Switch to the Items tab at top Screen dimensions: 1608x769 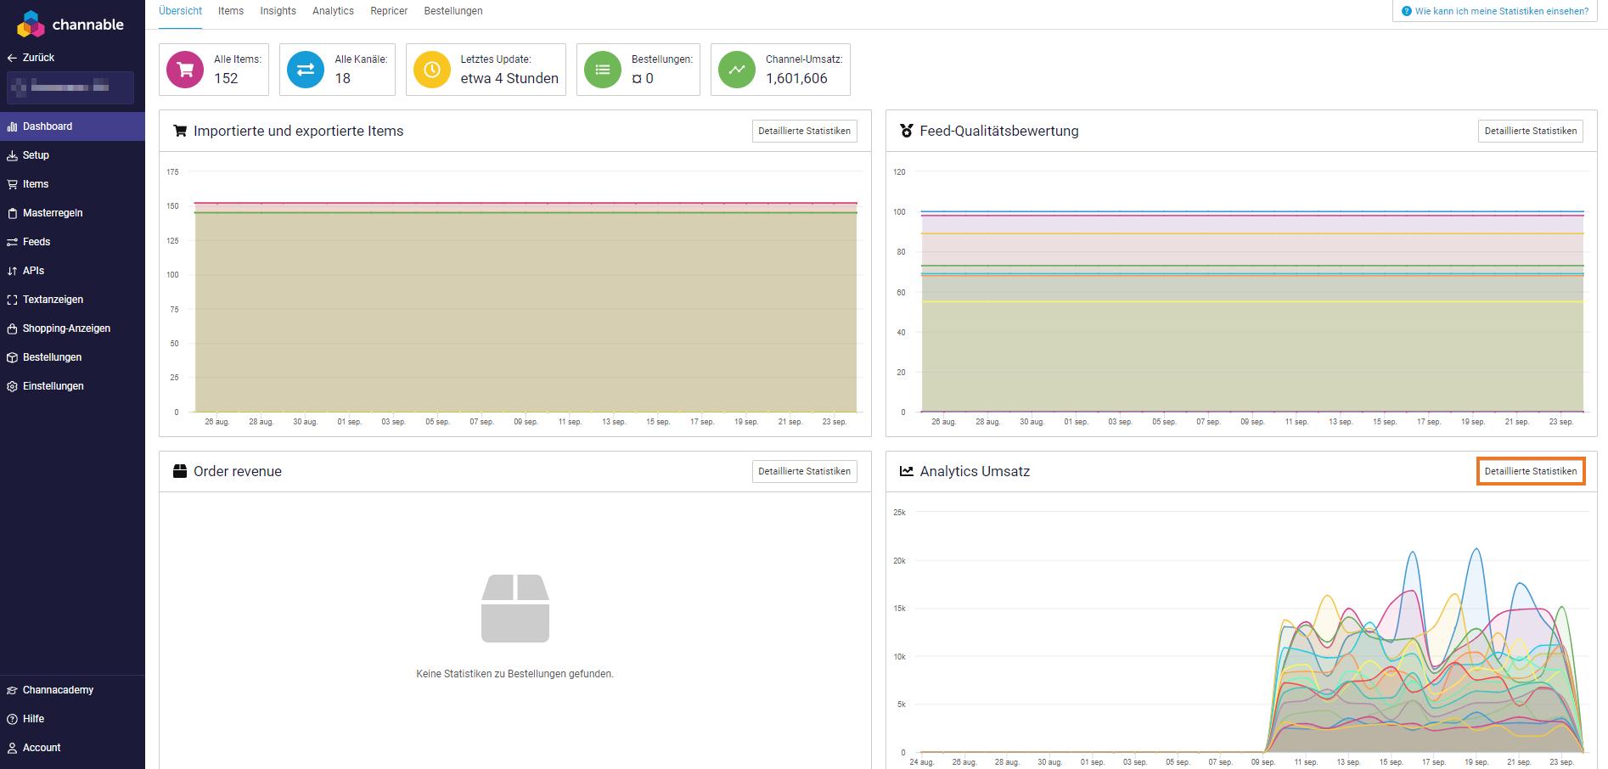tap(231, 11)
